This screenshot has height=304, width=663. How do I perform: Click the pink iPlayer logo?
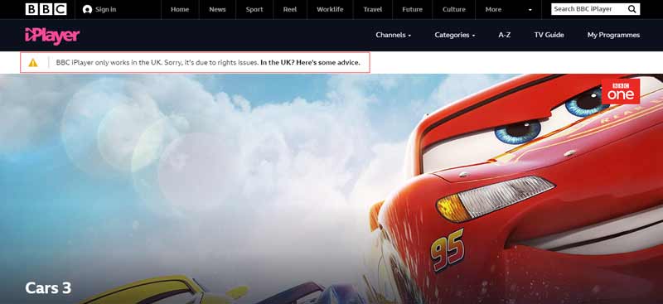coord(52,36)
